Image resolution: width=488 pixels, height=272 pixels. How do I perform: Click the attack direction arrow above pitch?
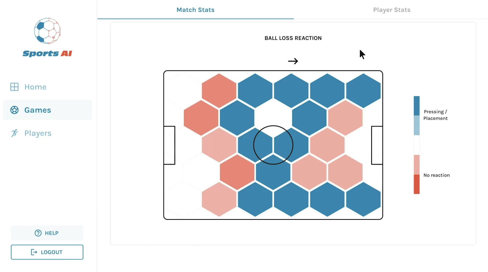tap(293, 61)
